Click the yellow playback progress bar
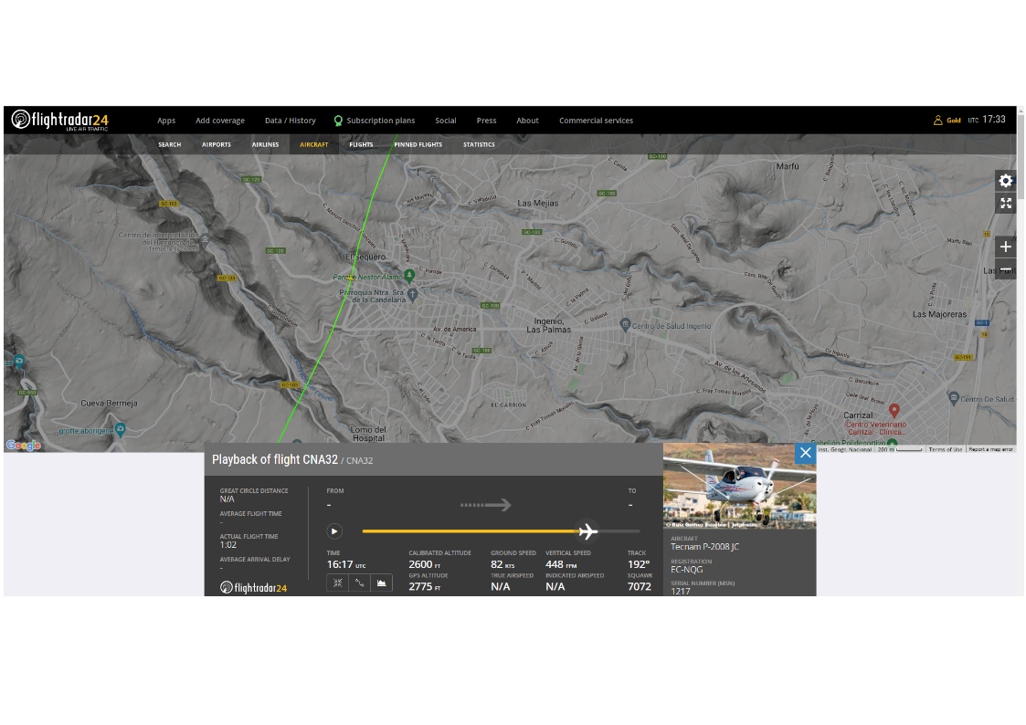This screenshot has width=1026, height=725. pyautogui.click(x=470, y=531)
